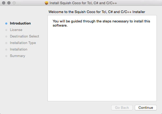
Task: Click the bullet beside the Installation step
Action: pos(6,49)
